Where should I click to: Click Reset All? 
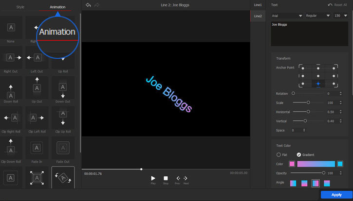(337, 5)
